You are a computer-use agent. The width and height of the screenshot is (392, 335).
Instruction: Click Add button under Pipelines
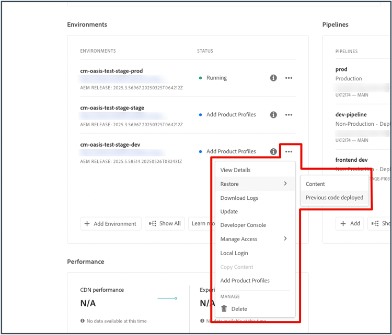pyautogui.click(x=350, y=224)
